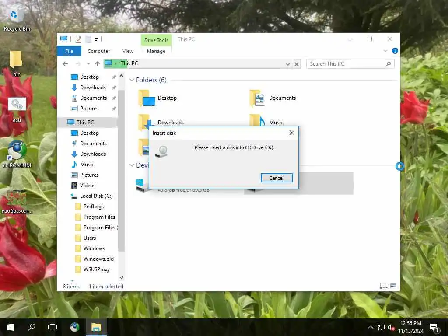Select pinned Desktop in Quick access
Image resolution: width=448 pixels, height=336 pixels.
coord(89,77)
